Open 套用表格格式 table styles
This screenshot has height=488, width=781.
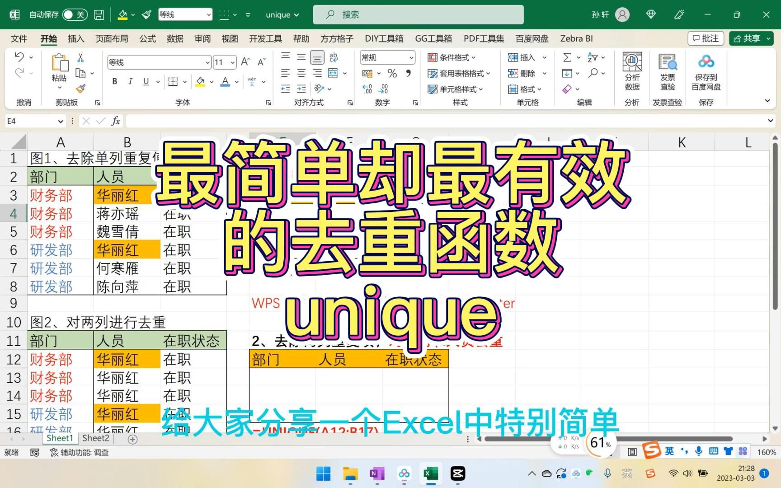pos(458,73)
